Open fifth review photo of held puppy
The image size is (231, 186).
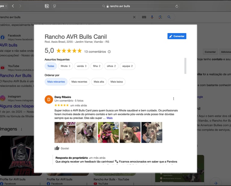[x=152, y=133]
